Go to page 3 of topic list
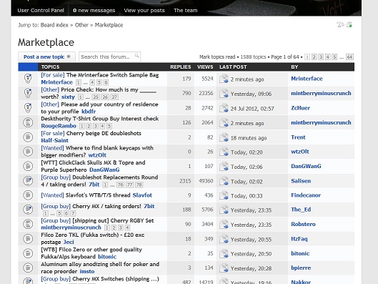The image size is (378, 284). (321, 57)
